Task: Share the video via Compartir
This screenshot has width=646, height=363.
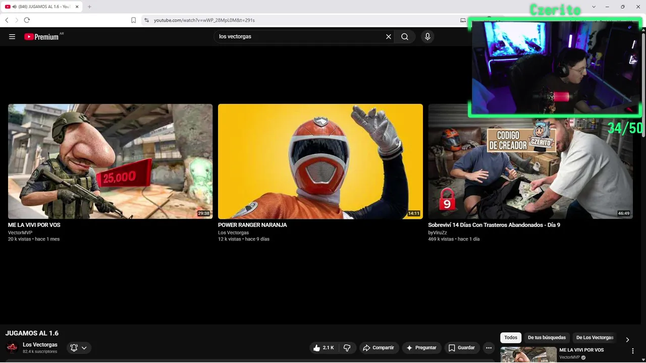Action: tap(379, 348)
